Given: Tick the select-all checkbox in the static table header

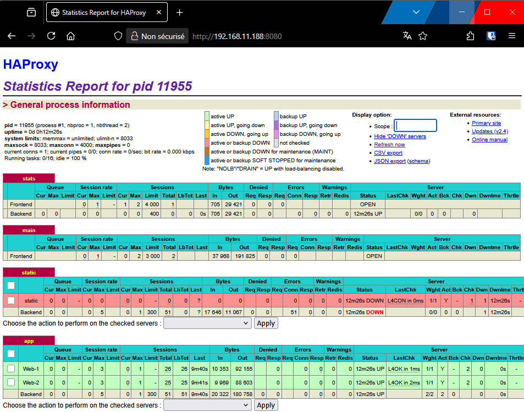Looking at the screenshot, I should [x=11, y=285].
